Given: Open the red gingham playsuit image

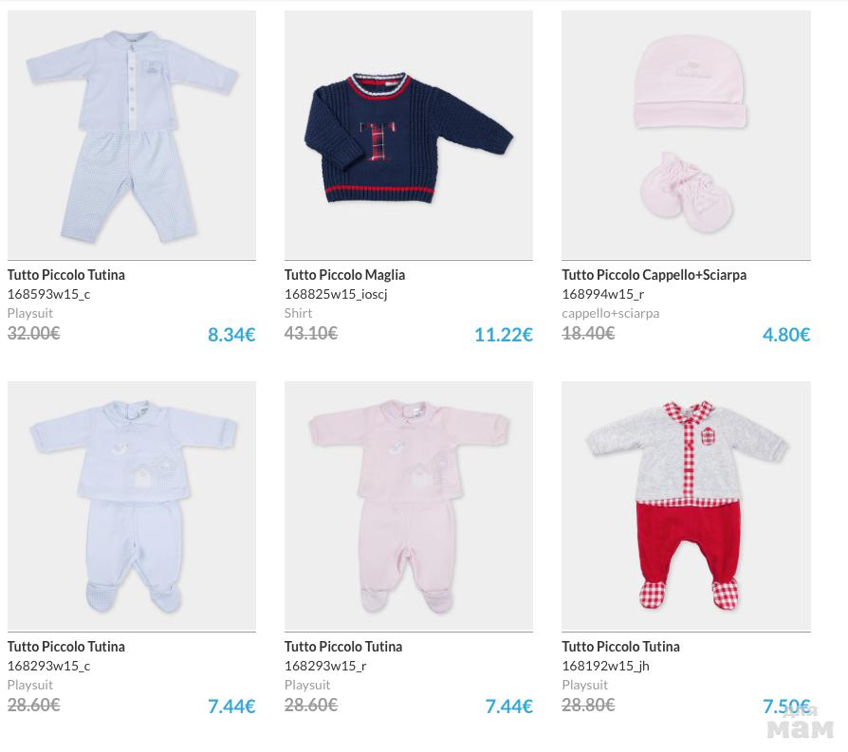Looking at the screenshot, I should pyautogui.click(x=686, y=506).
